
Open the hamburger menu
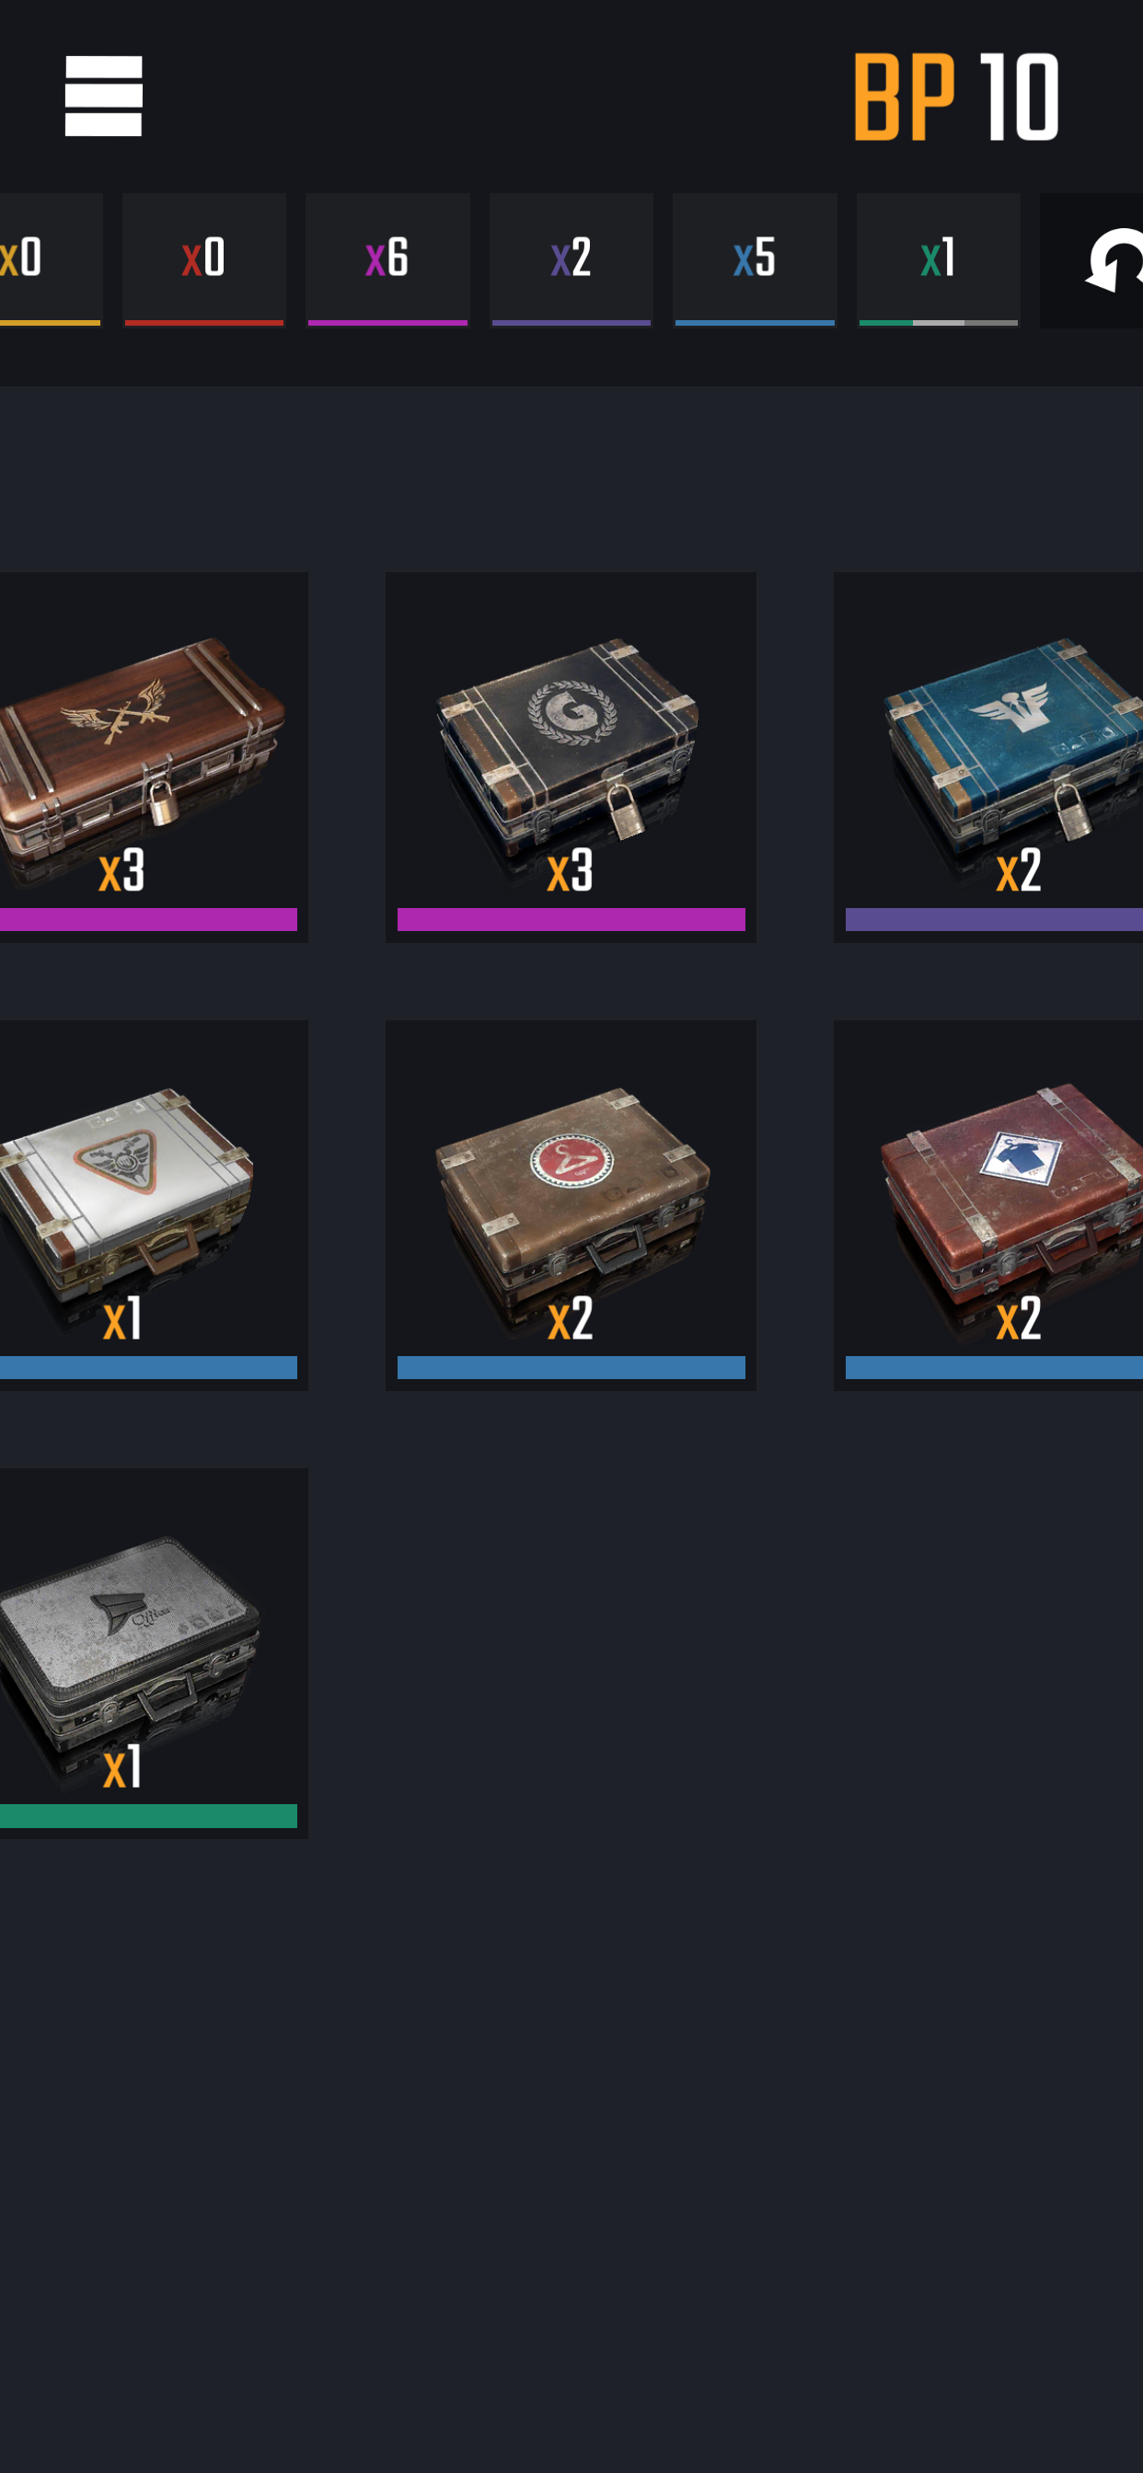[x=103, y=96]
